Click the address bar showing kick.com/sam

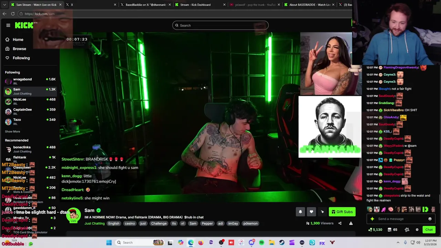pyautogui.click(x=184, y=14)
